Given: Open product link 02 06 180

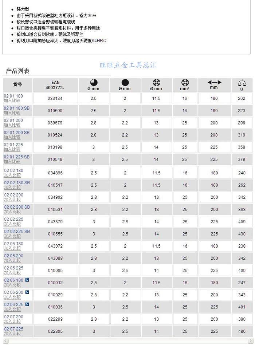Looking at the screenshot, I should pyautogui.click(x=13, y=280).
